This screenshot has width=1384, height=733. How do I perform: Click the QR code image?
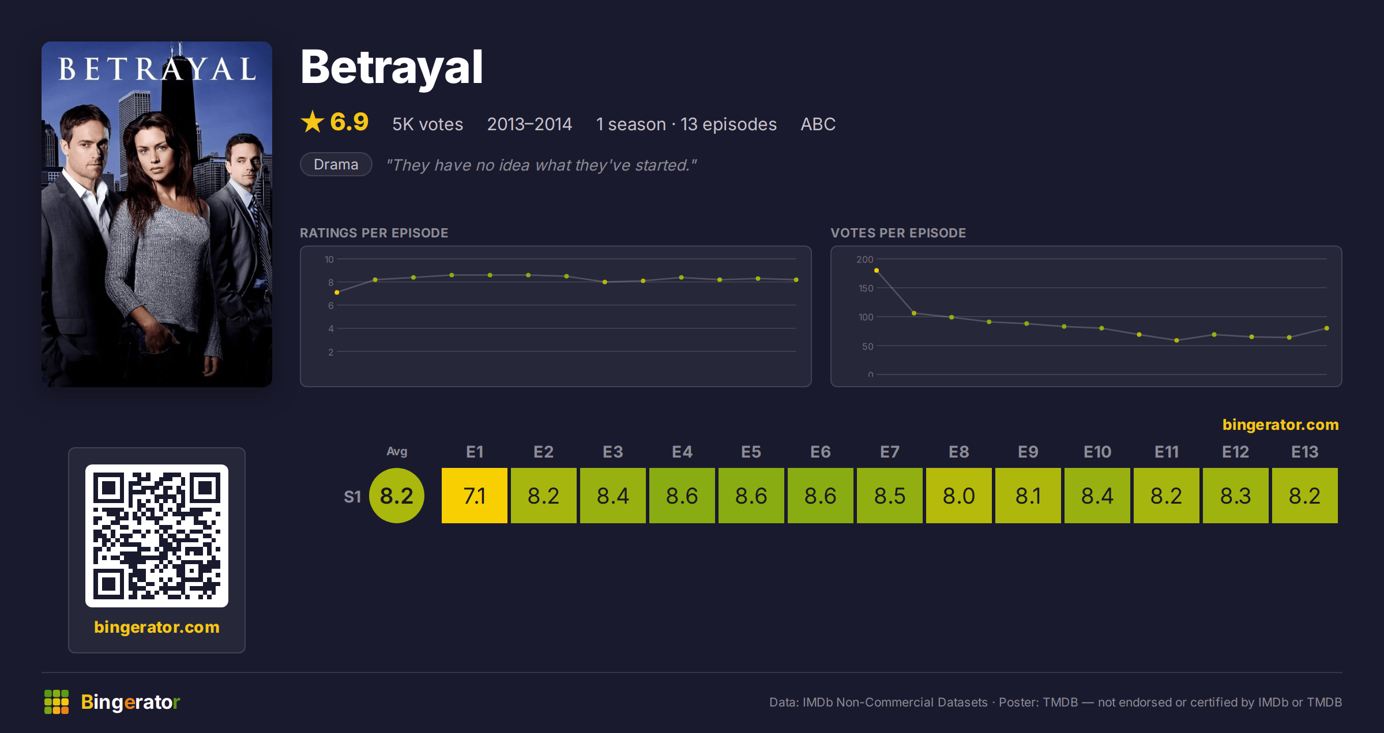pos(157,535)
